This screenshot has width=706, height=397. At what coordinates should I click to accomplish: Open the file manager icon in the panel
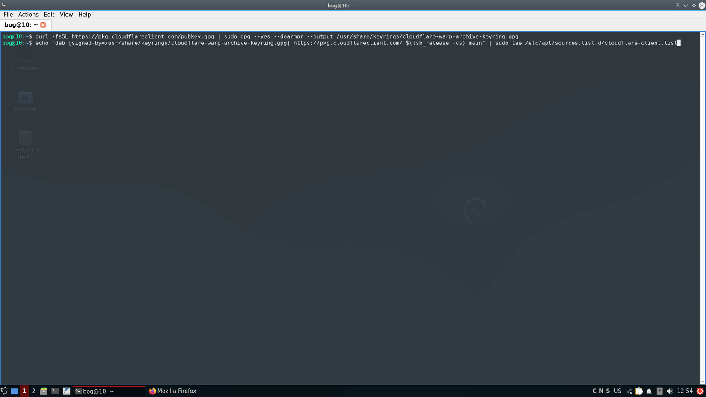coord(44,391)
